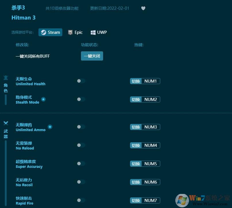This screenshot has height=208, width=232.
Task: Click the star icon beside Unlimited Ammo
Action: 50,127
